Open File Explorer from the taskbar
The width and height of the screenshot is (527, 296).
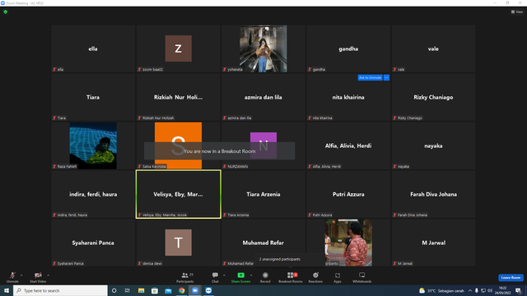click(141, 290)
